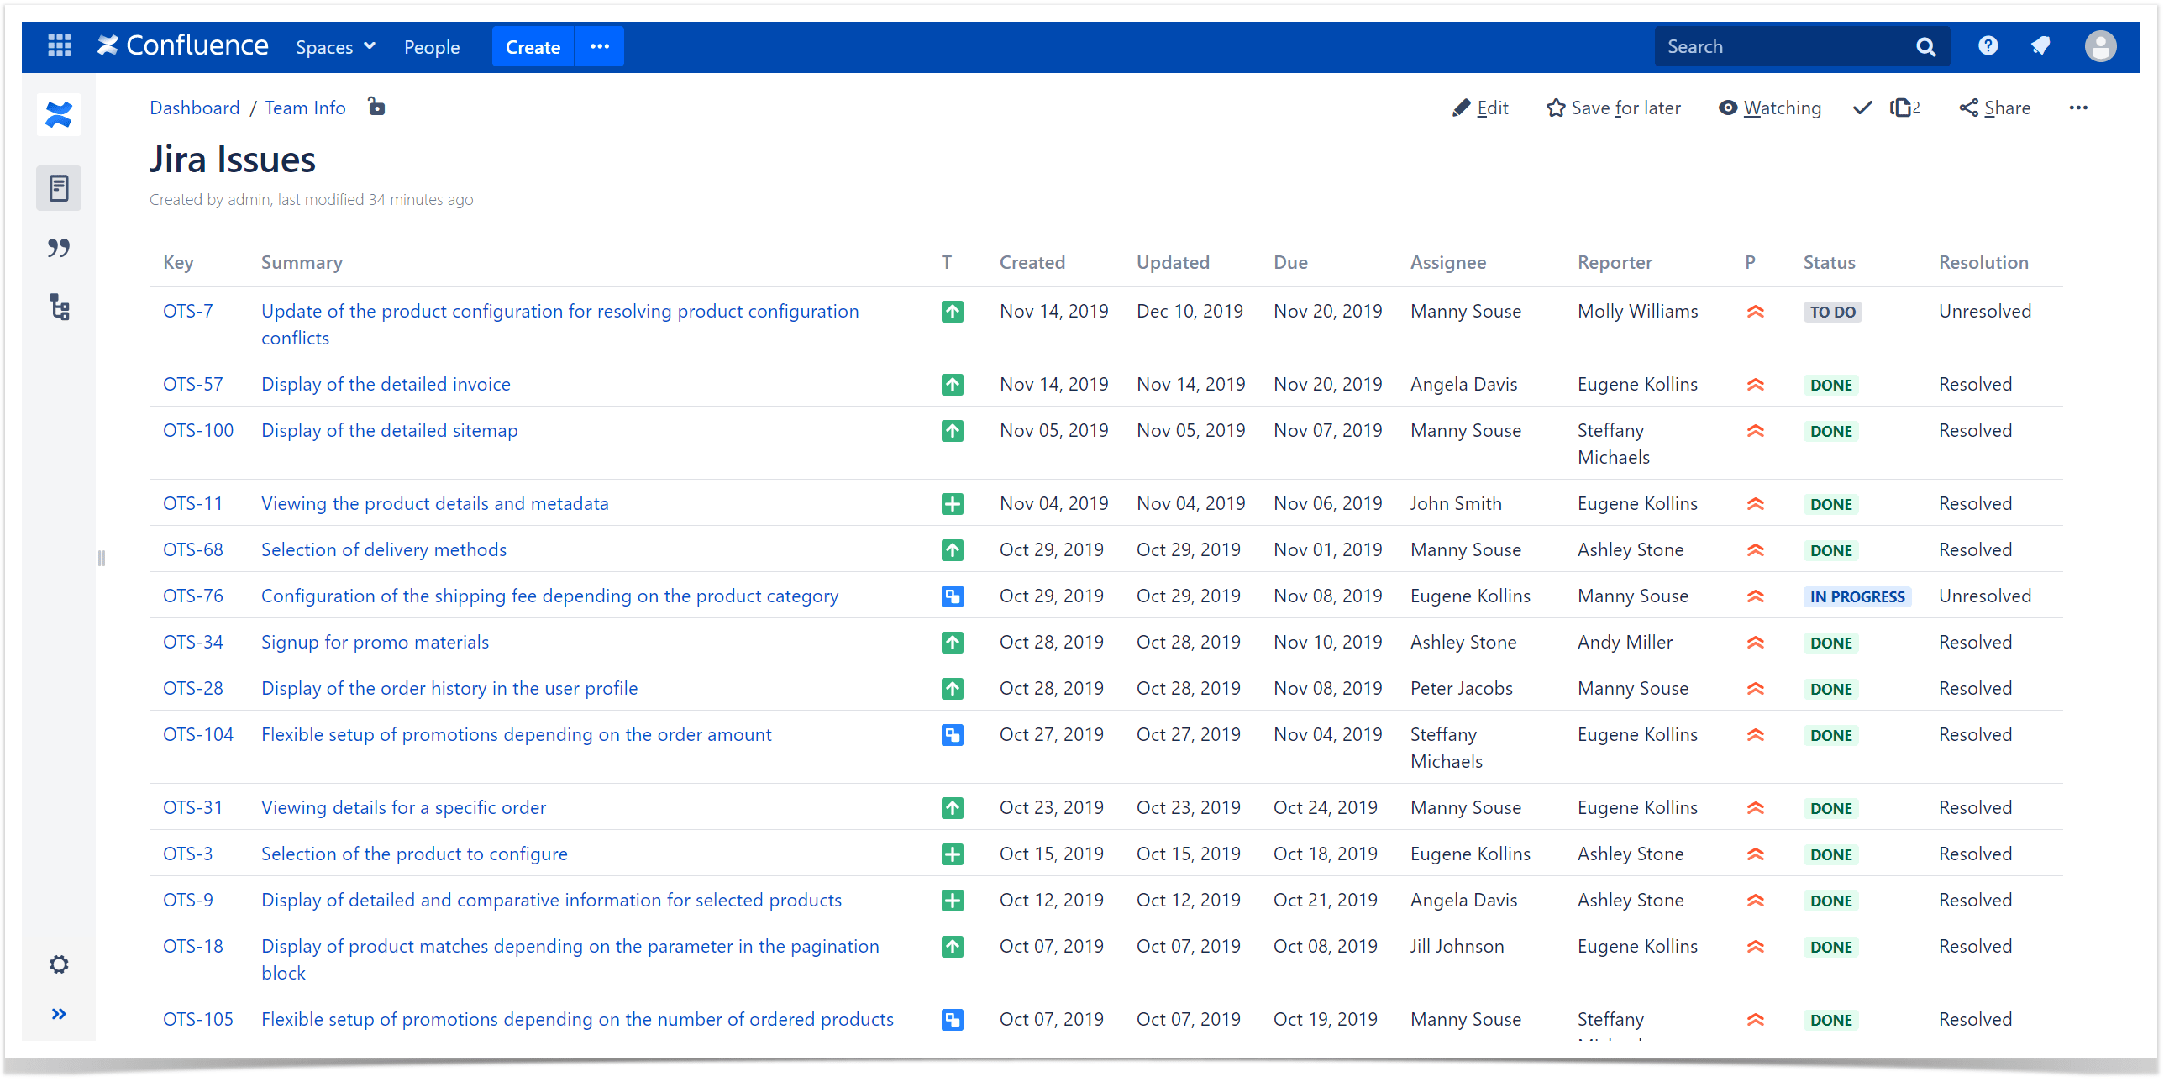
Task: Open Create ellipsis template menu
Action: pyautogui.click(x=600, y=46)
